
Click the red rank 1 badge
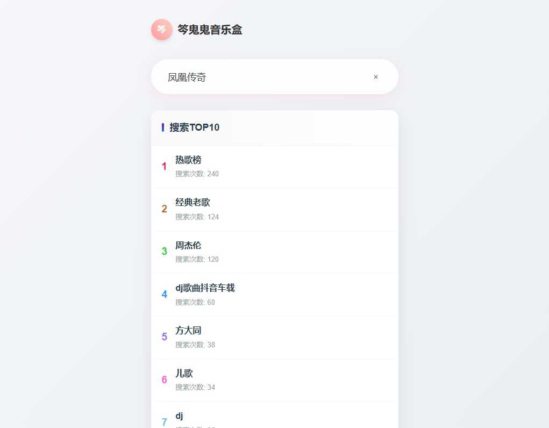tap(164, 167)
